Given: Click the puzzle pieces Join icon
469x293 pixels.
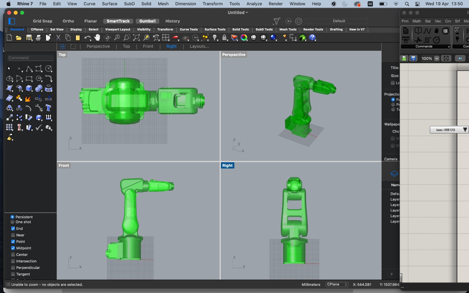Looking at the screenshot, I should 19,98.
